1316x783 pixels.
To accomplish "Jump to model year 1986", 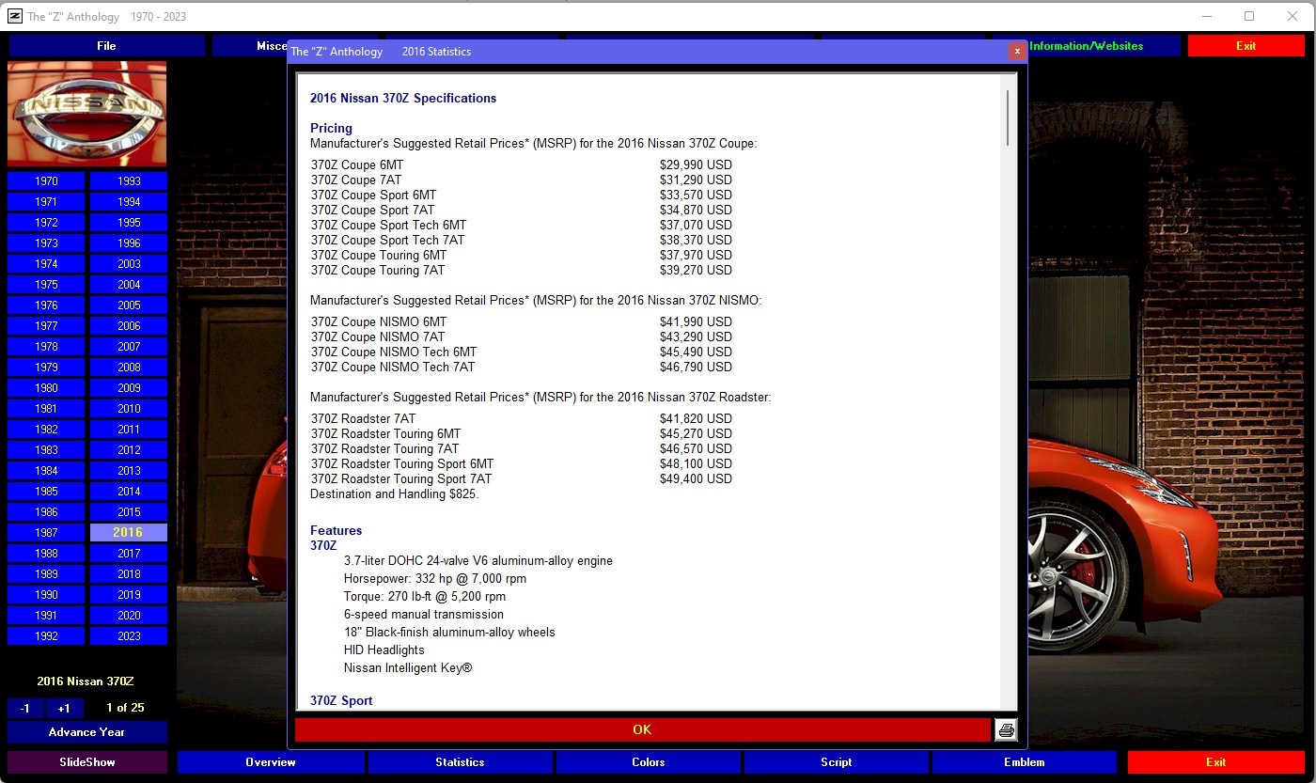I will [46, 512].
